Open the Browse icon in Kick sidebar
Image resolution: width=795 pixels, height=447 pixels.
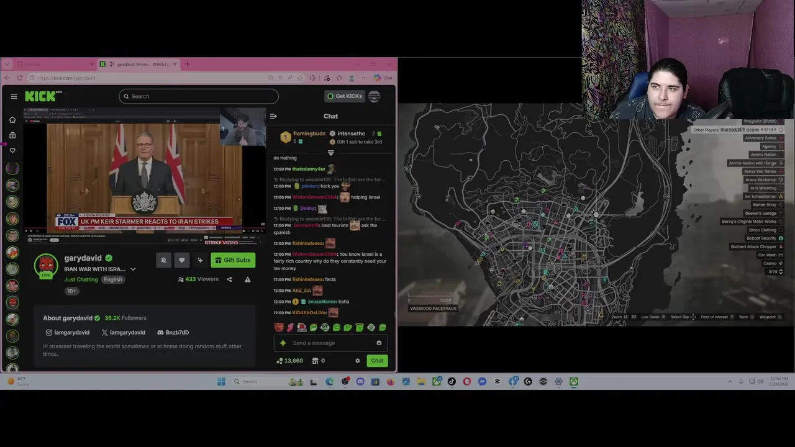click(x=12, y=135)
